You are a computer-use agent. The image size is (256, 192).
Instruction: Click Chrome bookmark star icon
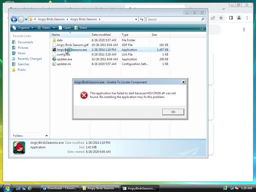pyautogui.click(x=221, y=18)
